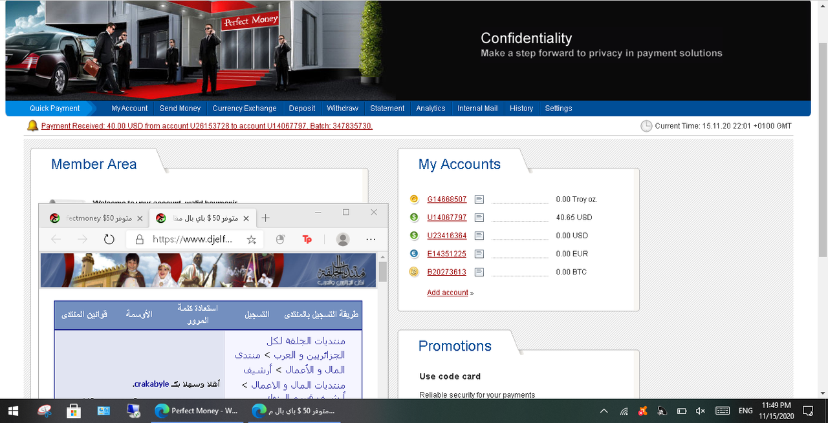
Task: Open the Payment Received 40.00 USD notification link
Action: coord(207,126)
